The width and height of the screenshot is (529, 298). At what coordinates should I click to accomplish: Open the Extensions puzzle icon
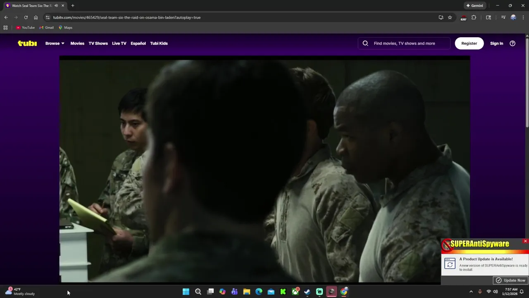(x=474, y=17)
